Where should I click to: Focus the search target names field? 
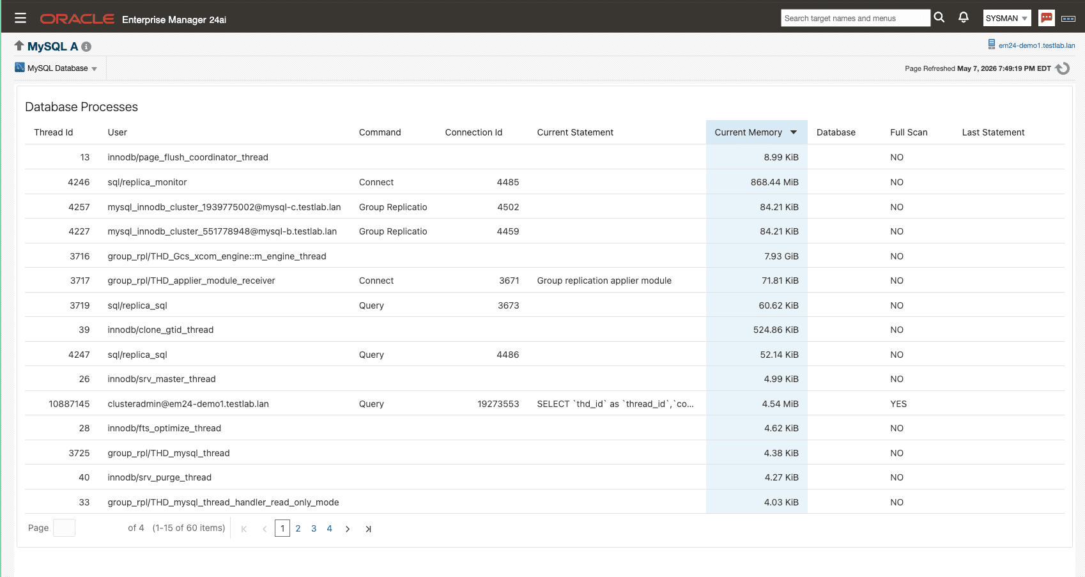(x=856, y=18)
